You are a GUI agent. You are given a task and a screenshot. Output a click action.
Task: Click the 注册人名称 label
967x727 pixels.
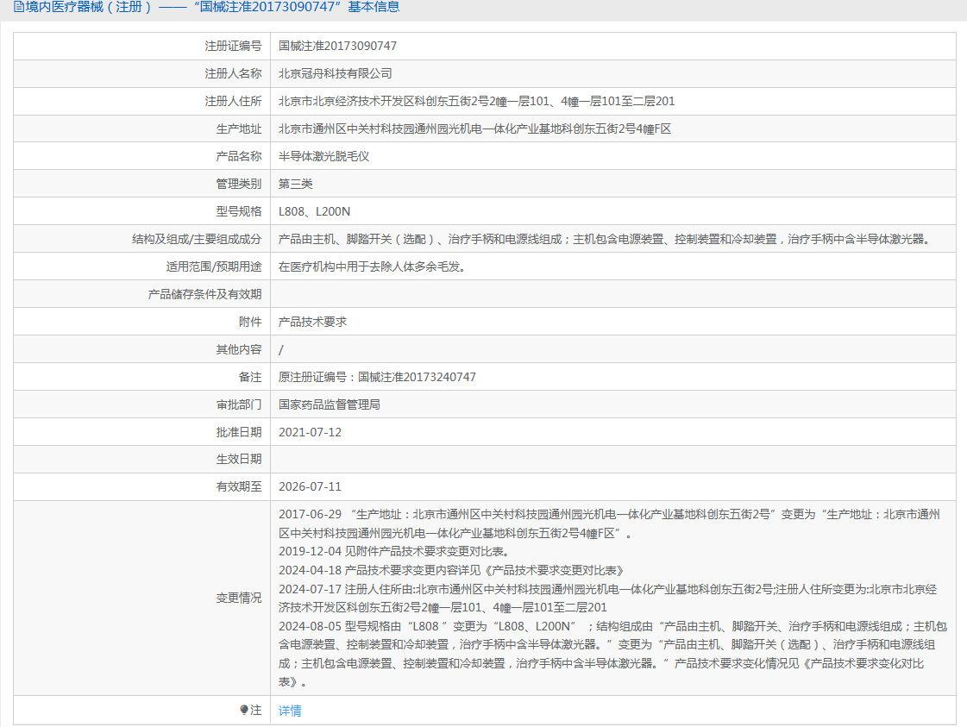coord(233,74)
